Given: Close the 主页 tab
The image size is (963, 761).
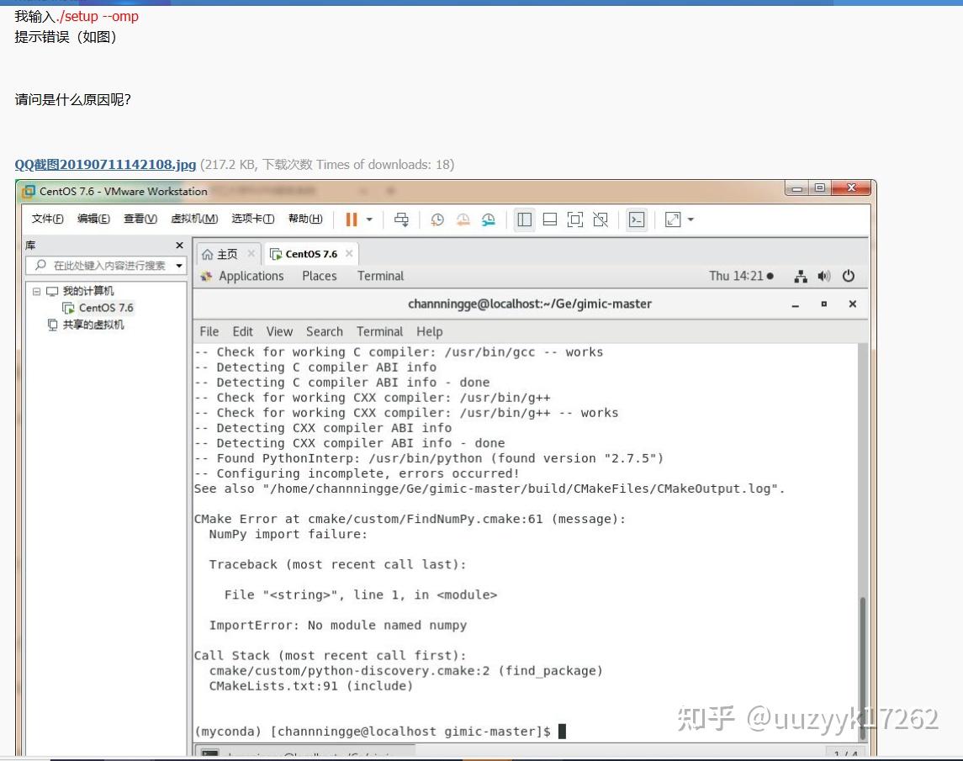Looking at the screenshot, I should [251, 254].
